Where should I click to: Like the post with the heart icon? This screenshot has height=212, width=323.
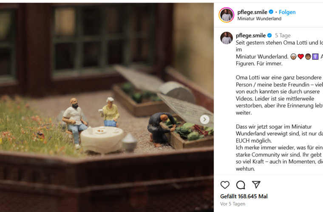pos(225,185)
